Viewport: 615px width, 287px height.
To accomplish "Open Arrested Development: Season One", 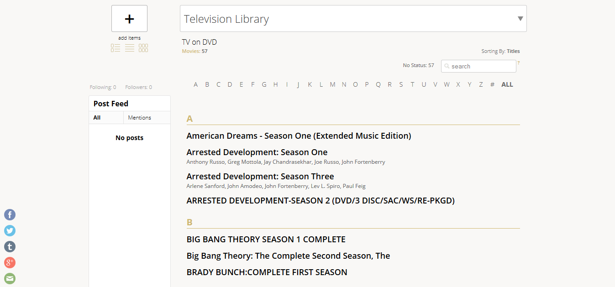I will pyautogui.click(x=257, y=152).
